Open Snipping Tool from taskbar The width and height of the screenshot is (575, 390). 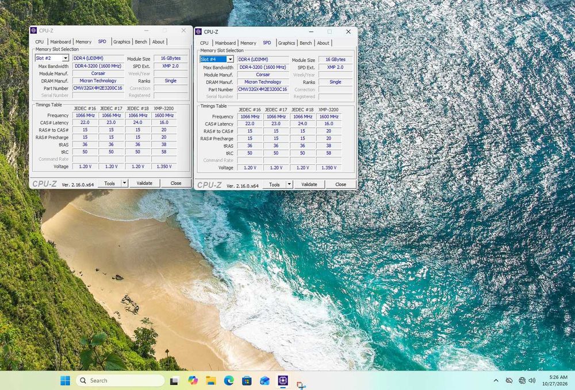coord(301,385)
